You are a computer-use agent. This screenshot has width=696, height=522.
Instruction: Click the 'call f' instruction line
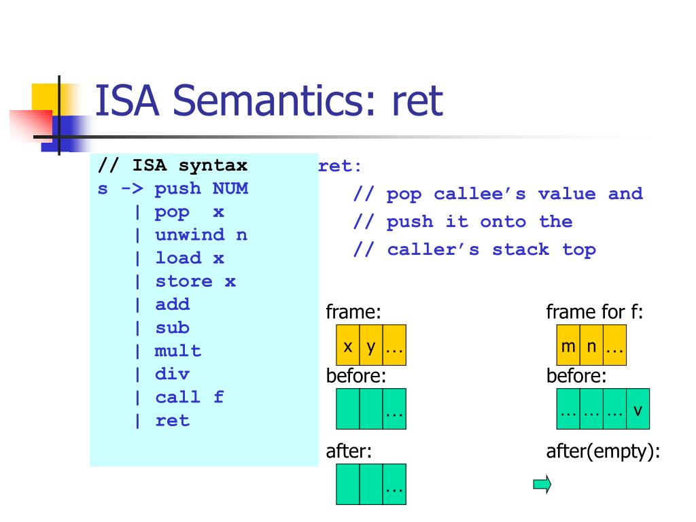pos(179,397)
